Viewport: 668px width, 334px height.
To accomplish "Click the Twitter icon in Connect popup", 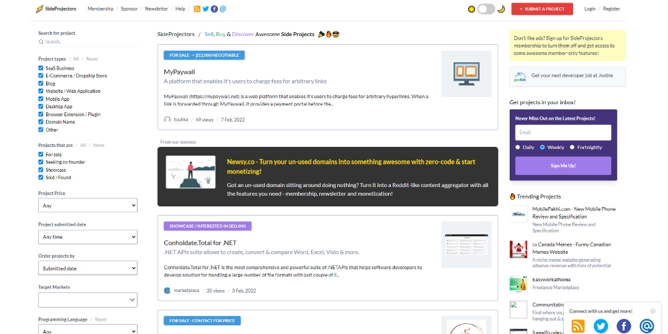I will (601, 327).
